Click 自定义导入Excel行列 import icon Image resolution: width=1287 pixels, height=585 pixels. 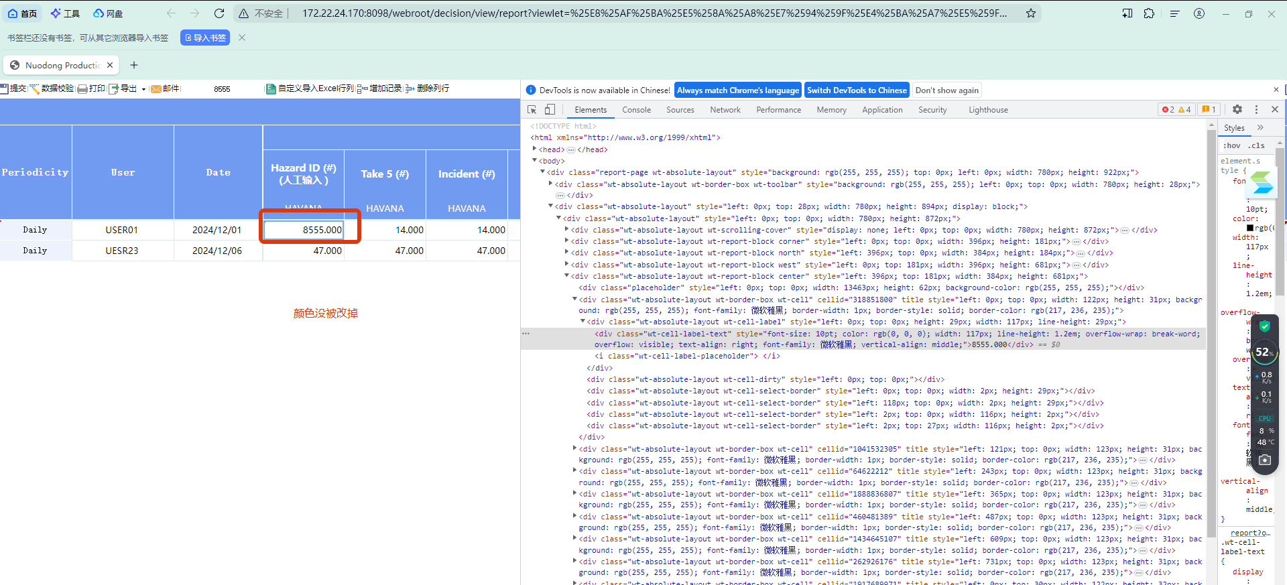tap(271, 89)
